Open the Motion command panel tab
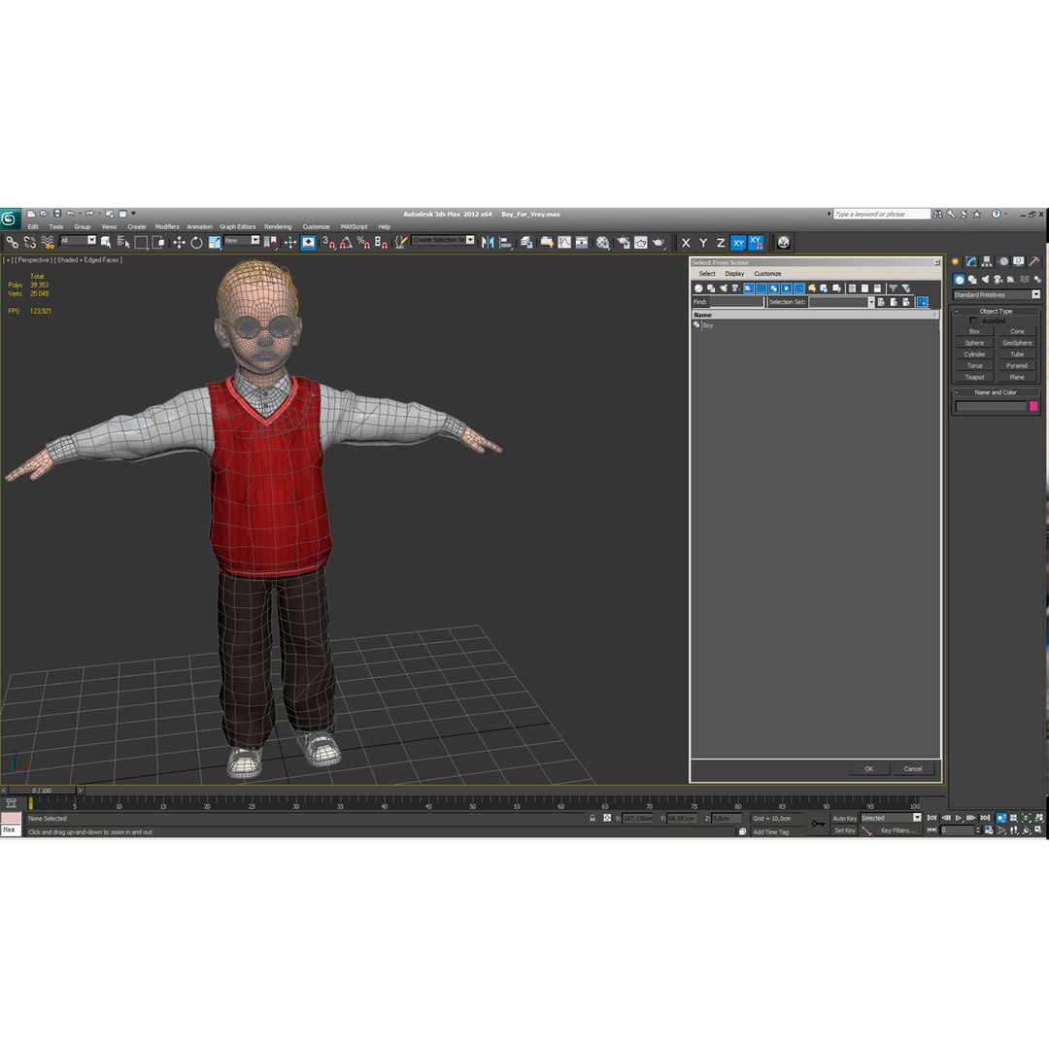 [x=1002, y=261]
